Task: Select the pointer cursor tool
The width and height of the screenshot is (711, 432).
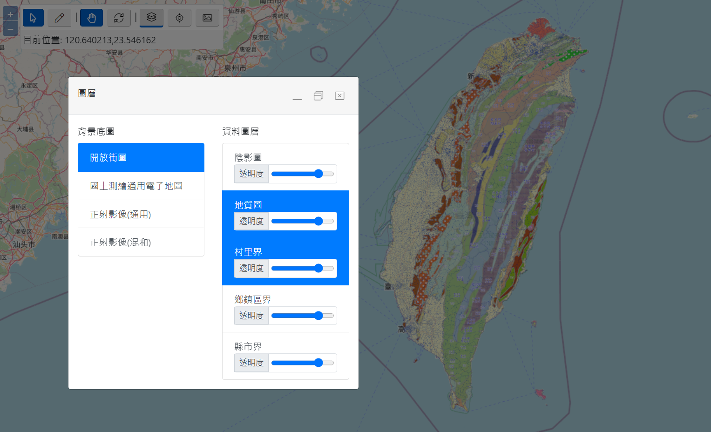Action: (x=33, y=18)
